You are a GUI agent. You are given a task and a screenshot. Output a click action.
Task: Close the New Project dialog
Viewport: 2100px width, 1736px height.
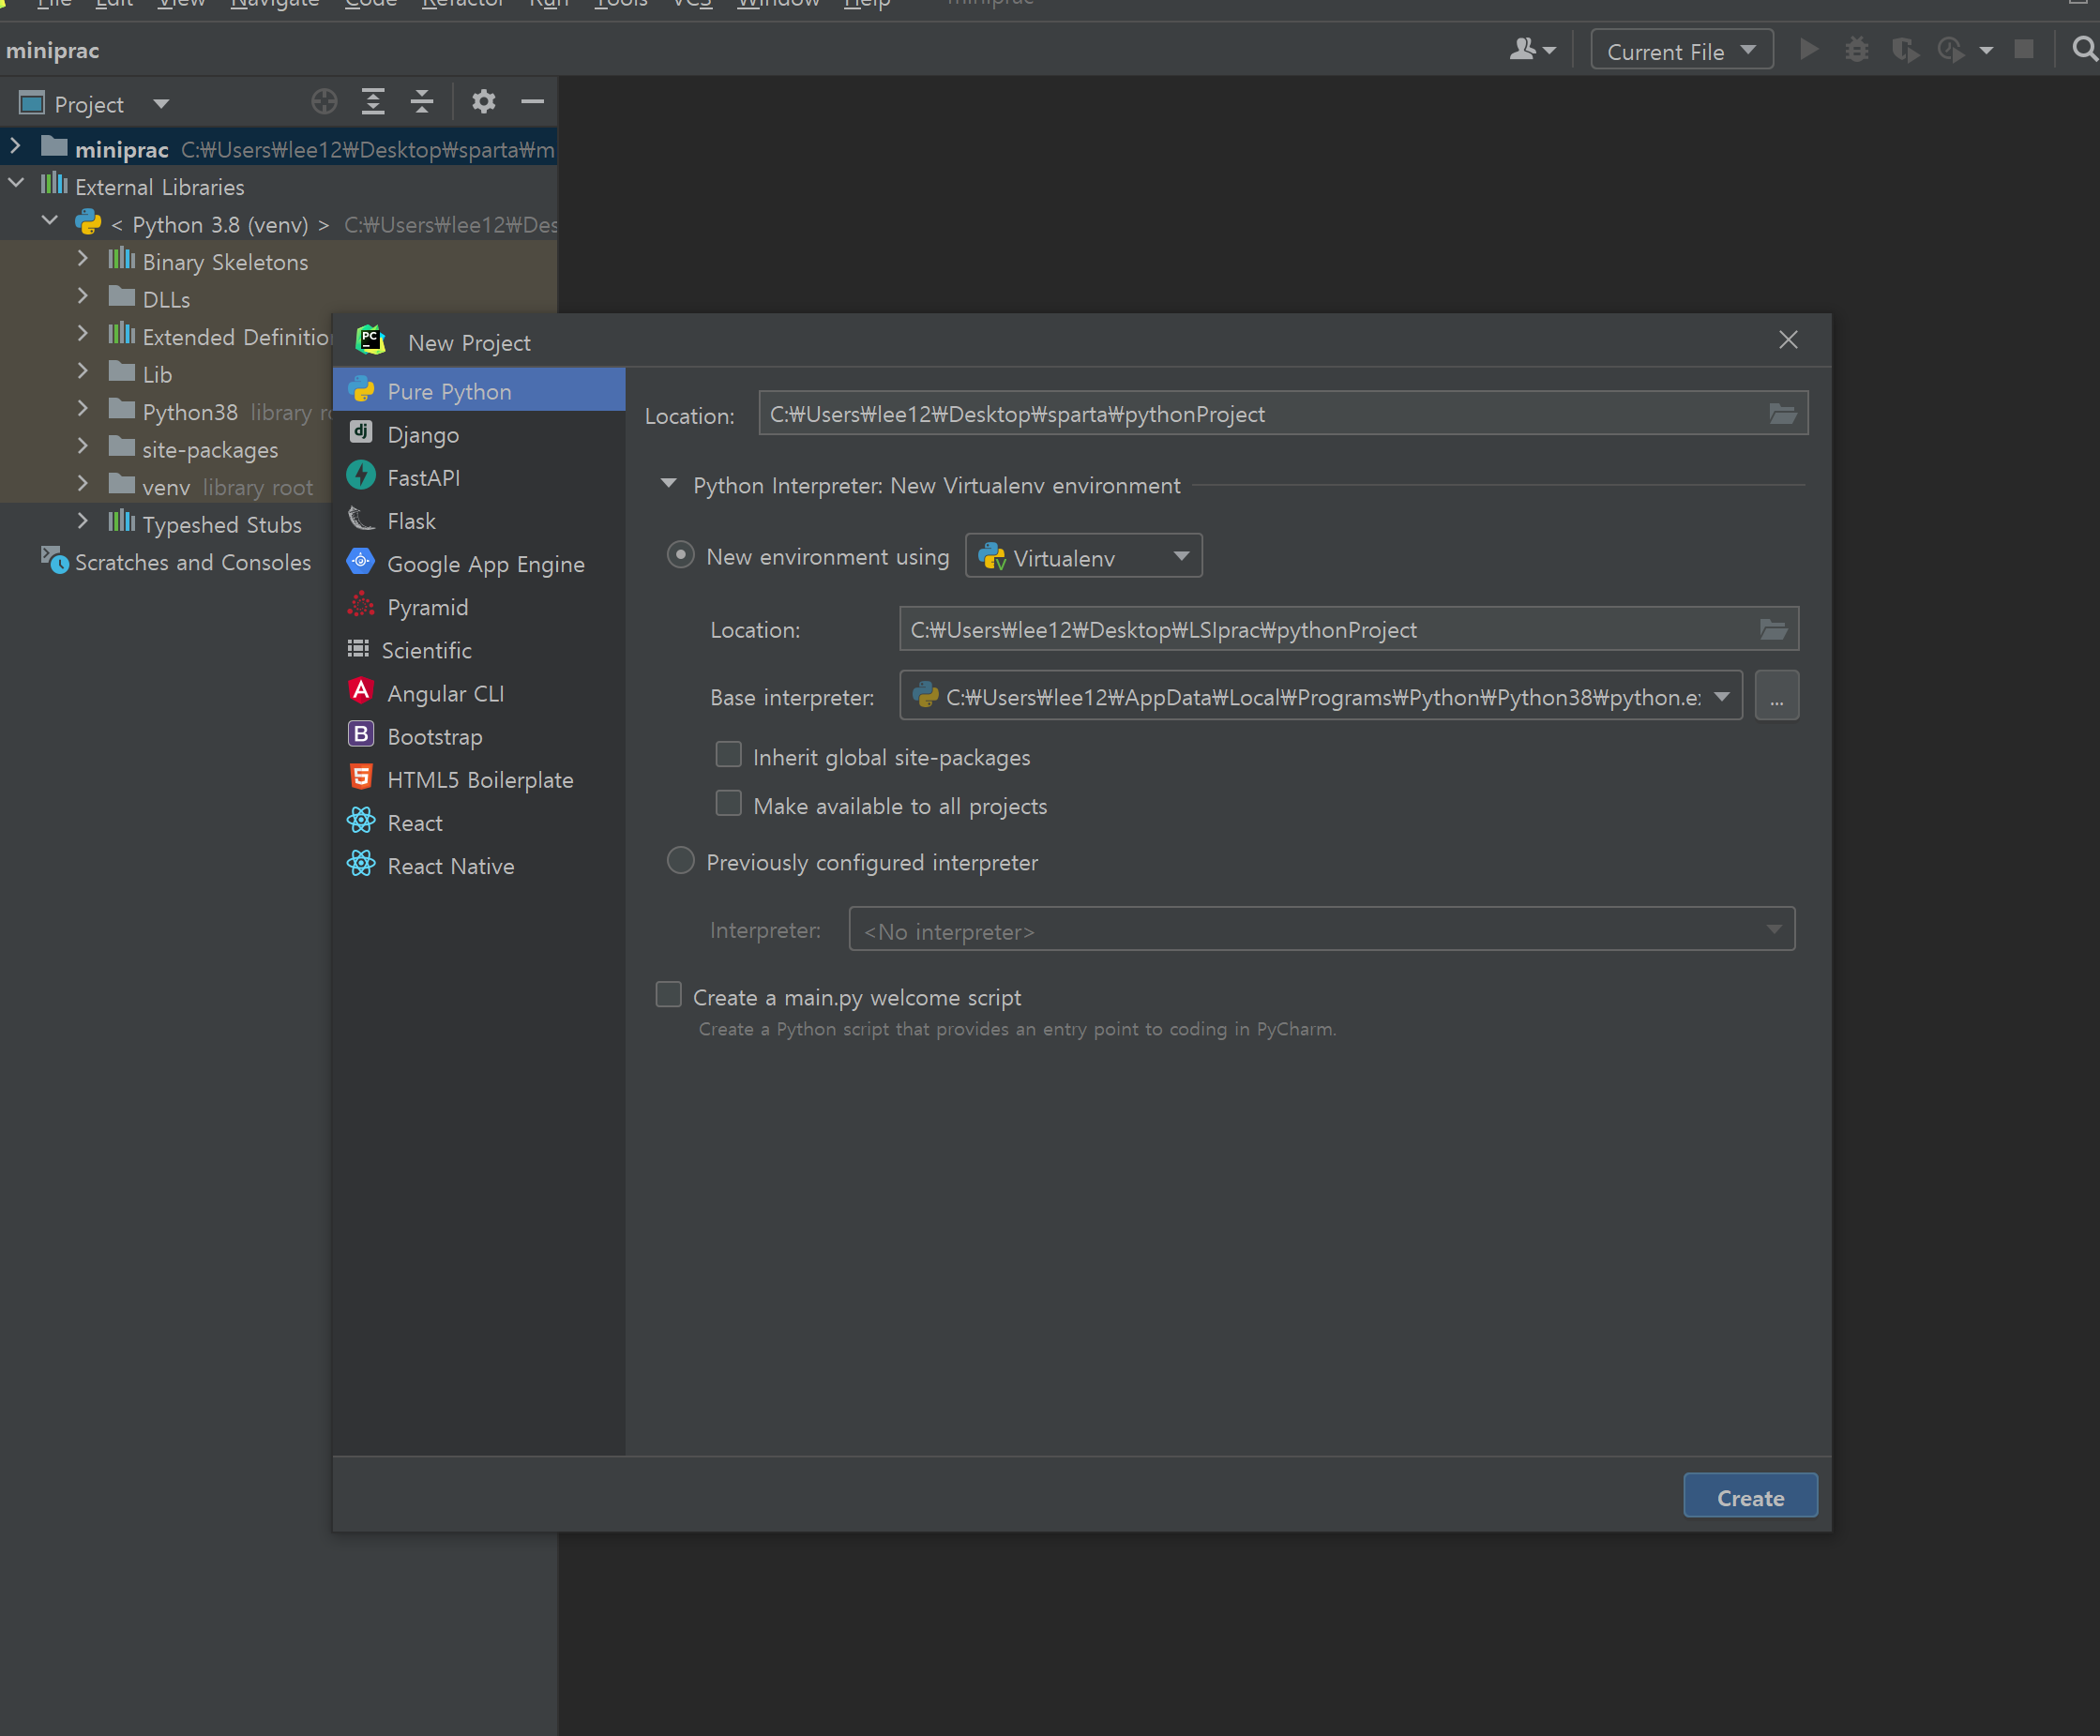(x=1788, y=341)
